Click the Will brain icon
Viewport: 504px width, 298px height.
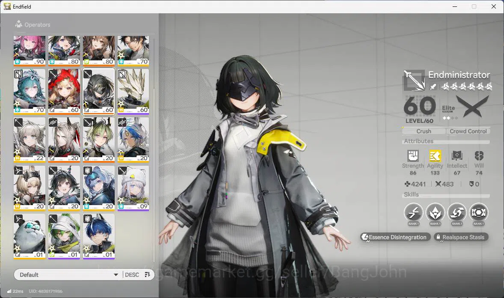[479, 156]
